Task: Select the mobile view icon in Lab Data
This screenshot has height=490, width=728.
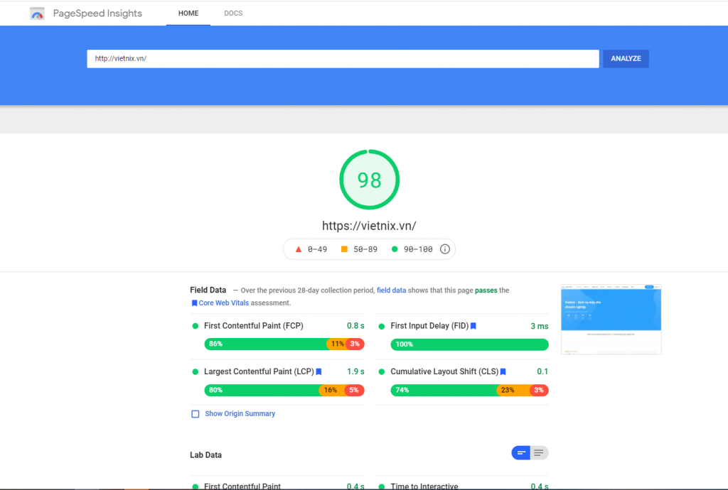Action: point(521,452)
